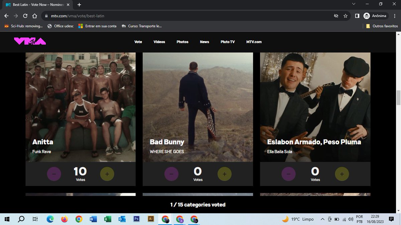Click the page vertical scrollbar thumb
Screen dimensions: 401x225
[x=398, y=97]
